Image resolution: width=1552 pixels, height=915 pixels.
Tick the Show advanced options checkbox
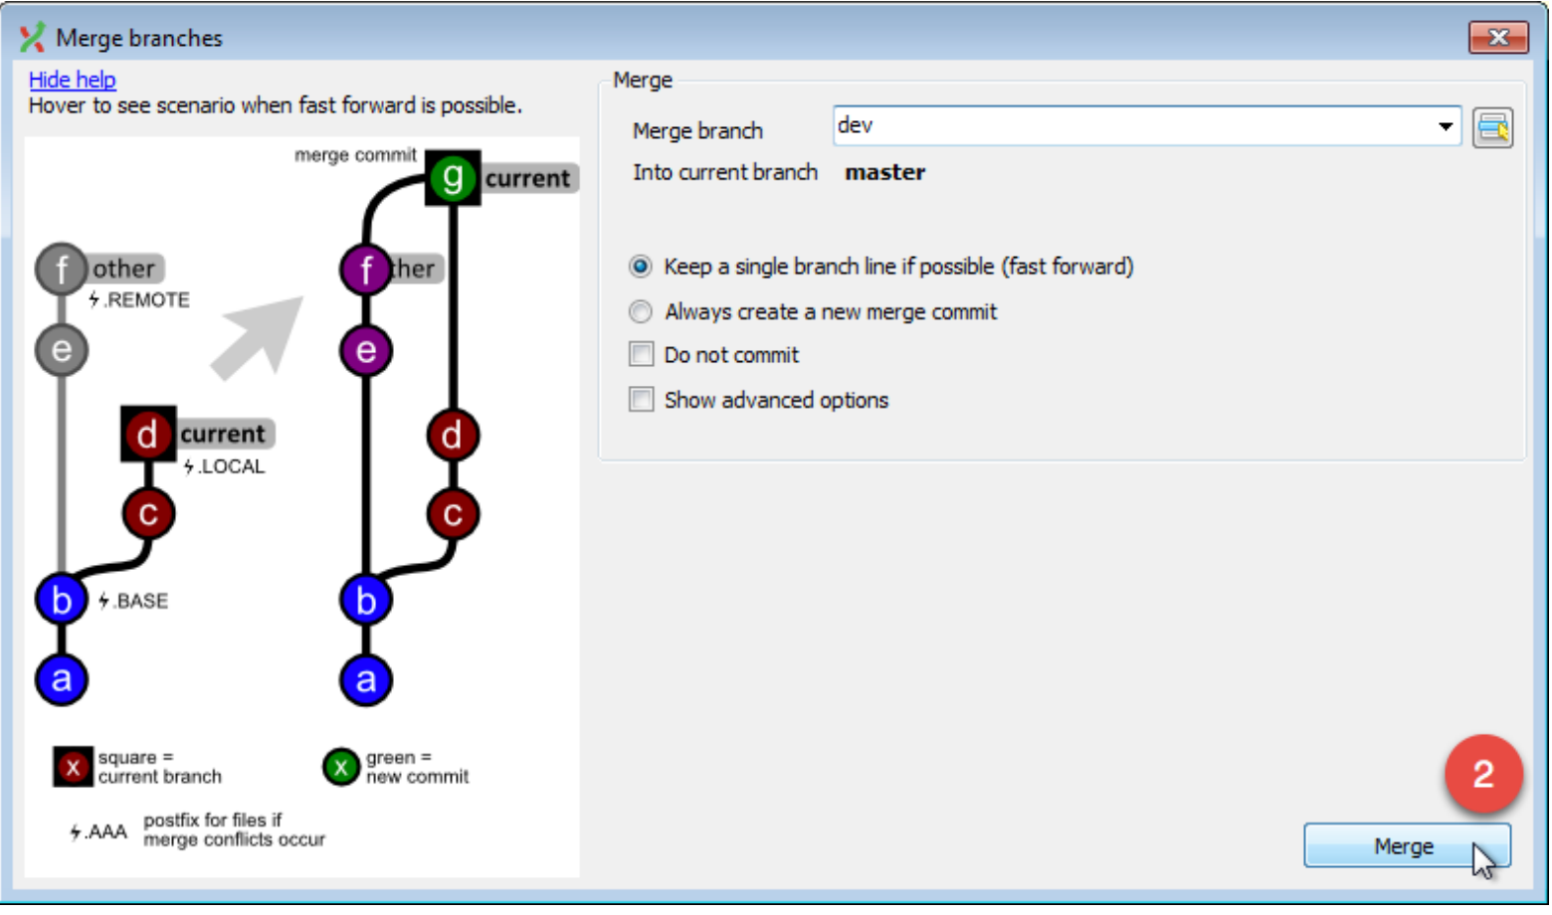[x=642, y=400]
